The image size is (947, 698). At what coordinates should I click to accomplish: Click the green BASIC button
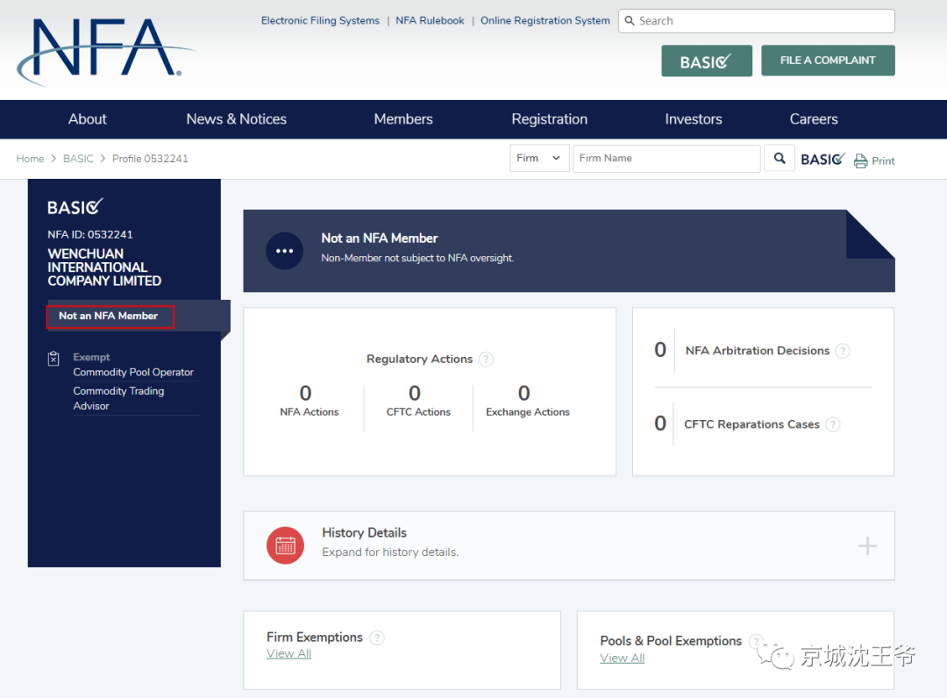tap(707, 61)
